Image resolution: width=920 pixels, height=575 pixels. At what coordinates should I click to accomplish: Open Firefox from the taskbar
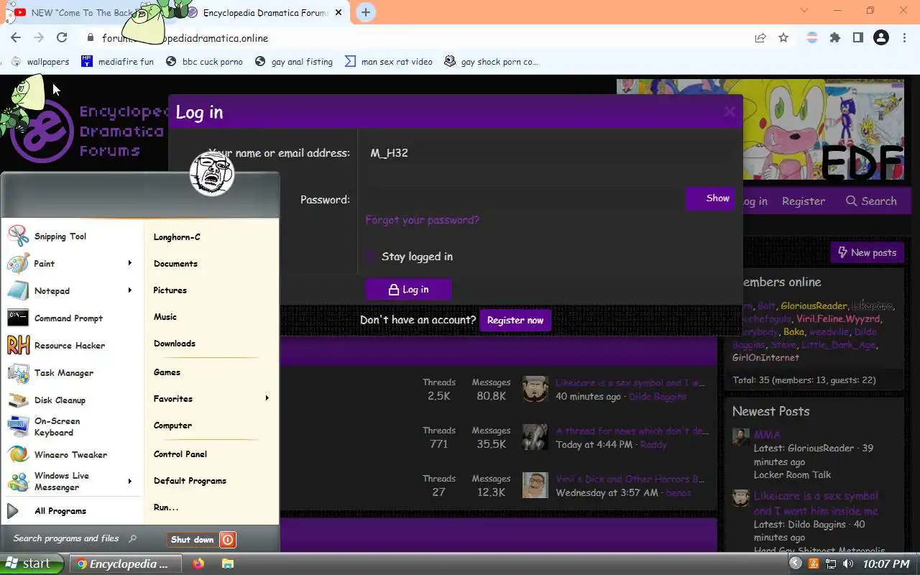tap(198, 563)
